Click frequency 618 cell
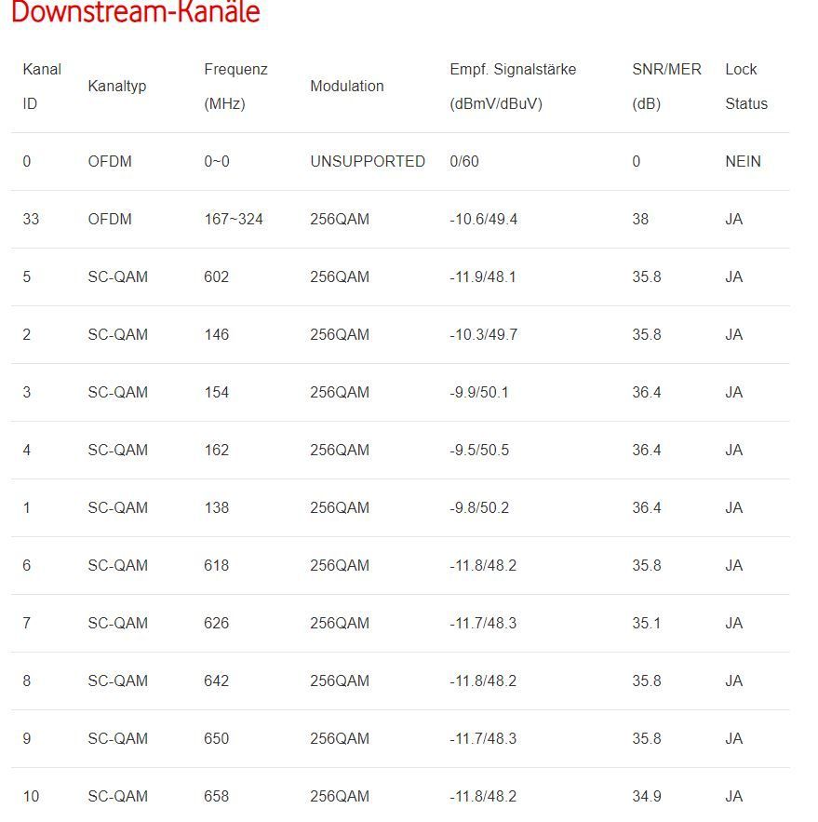The height and width of the screenshot is (822, 818). click(x=217, y=565)
